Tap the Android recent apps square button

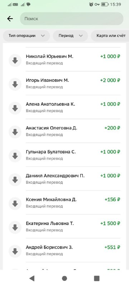97,278
